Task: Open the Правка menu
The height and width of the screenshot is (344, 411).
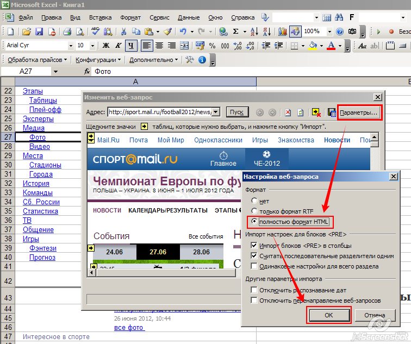Action: [51, 17]
